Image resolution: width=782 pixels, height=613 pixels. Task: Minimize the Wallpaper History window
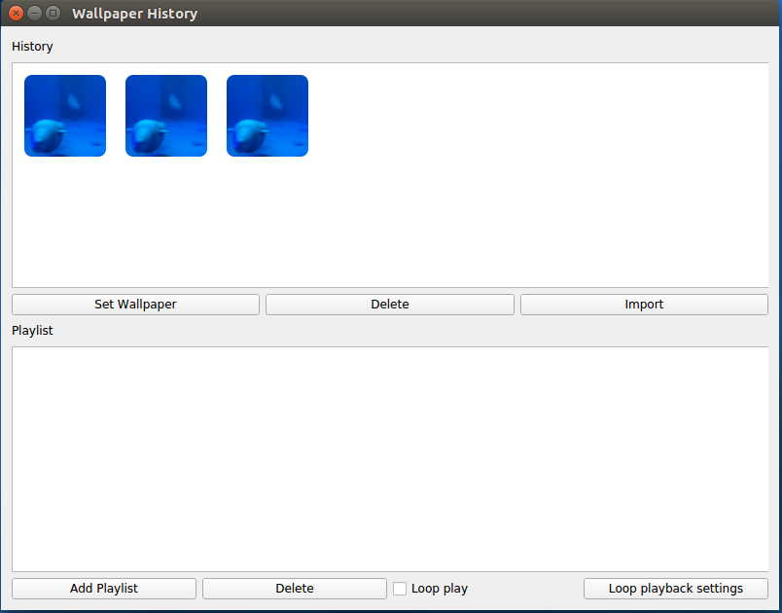tap(34, 14)
